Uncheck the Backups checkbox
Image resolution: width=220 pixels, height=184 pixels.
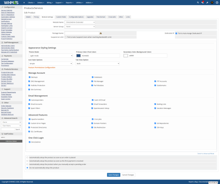(x=29, y=77)
